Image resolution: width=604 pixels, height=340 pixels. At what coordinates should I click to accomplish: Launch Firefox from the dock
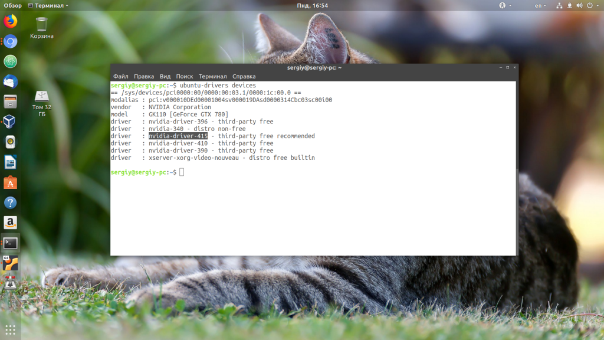tap(11, 21)
